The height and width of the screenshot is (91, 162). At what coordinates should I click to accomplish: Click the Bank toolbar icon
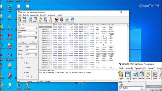(x=56, y=20)
